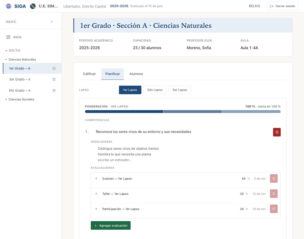Open Participación — 1er Lapso via its arrow
Viewport: 304px width, 239px height.
96,209
